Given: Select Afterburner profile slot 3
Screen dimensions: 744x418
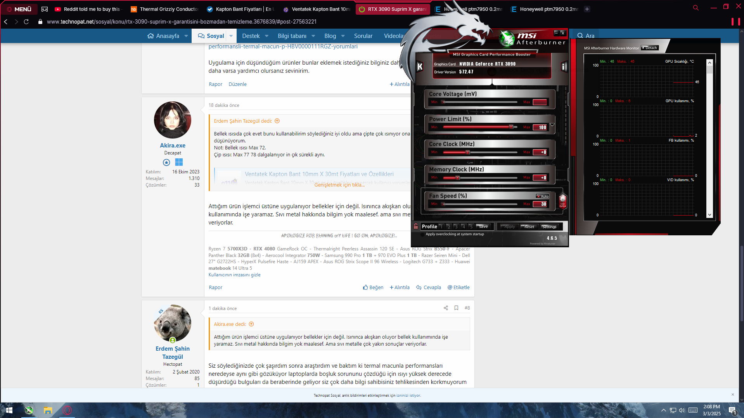Looking at the screenshot, I should coord(456,226).
